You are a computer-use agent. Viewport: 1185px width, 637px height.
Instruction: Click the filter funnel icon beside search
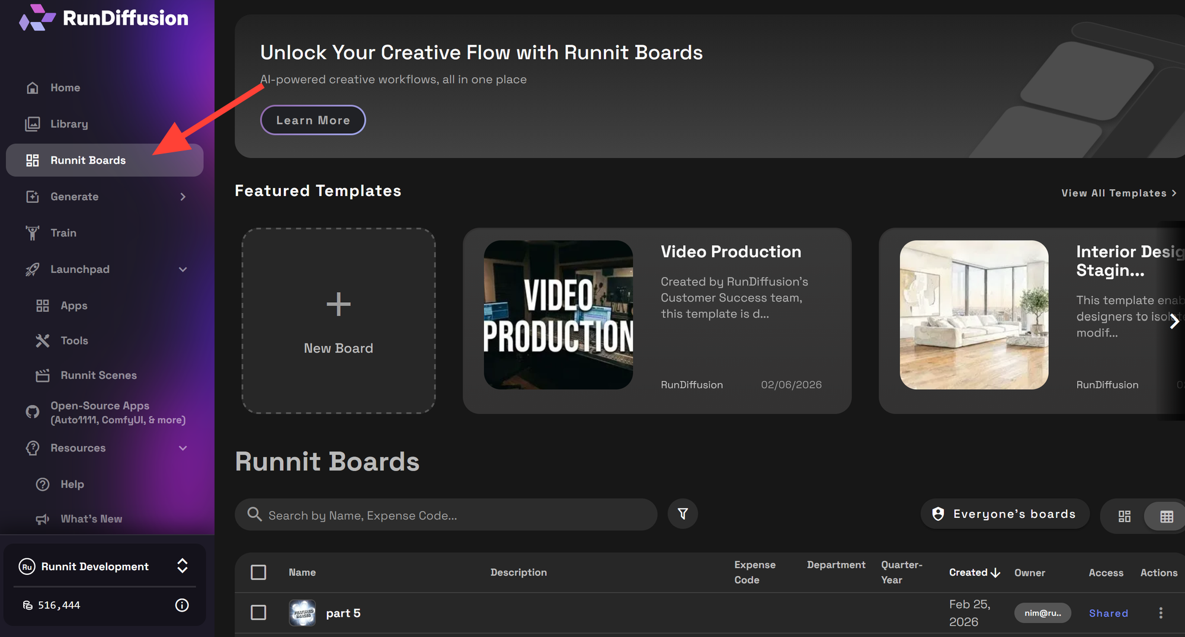pyautogui.click(x=683, y=514)
